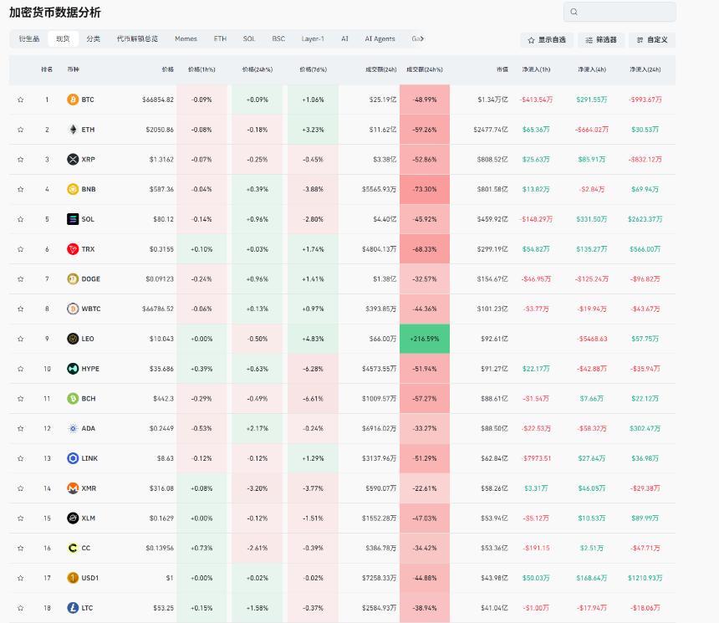Expand the hidden tabs with the right chevron
The width and height of the screenshot is (719, 623).
pos(422,38)
